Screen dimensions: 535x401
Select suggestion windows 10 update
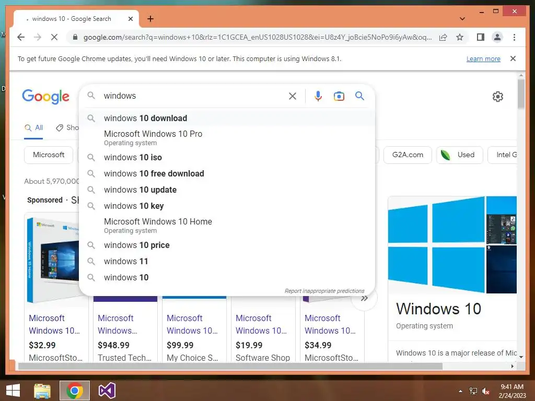[x=227, y=190]
